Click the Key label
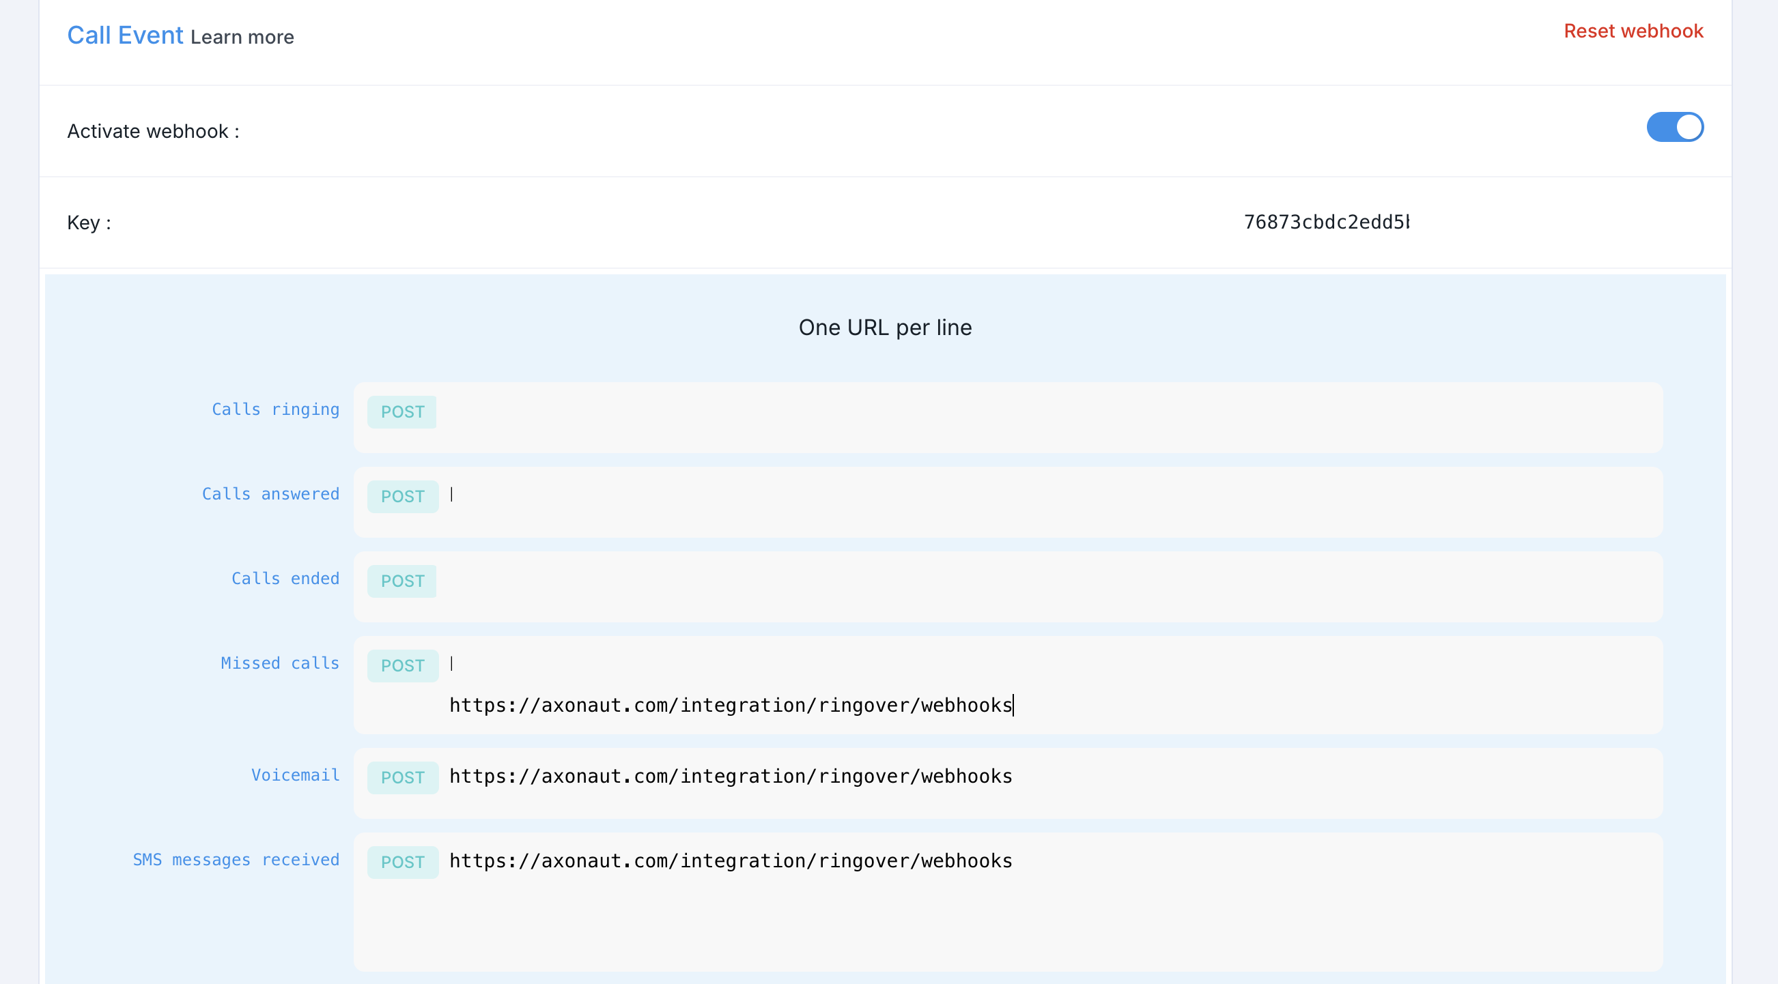 [x=89, y=223]
